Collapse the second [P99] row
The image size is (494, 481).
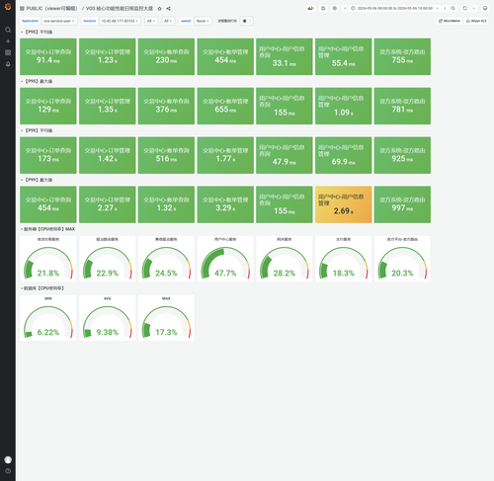coord(37,180)
